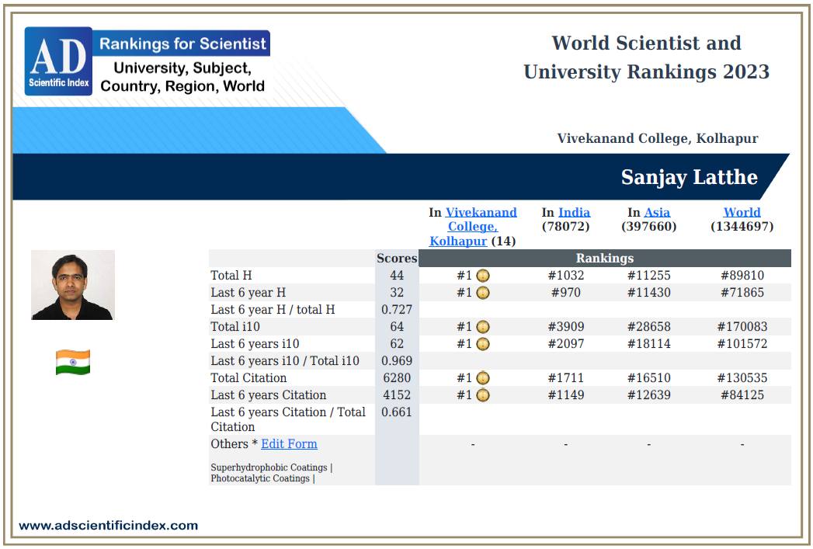813x549 pixels.
Task: Click the Vivekanand College, Kolhapur subtitle
Action: (658, 138)
